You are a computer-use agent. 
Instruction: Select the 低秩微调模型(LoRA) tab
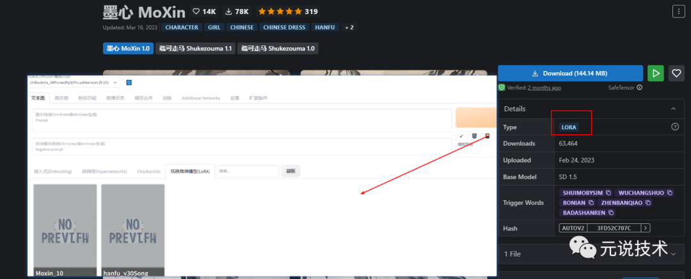pyautogui.click(x=190, y=171)
